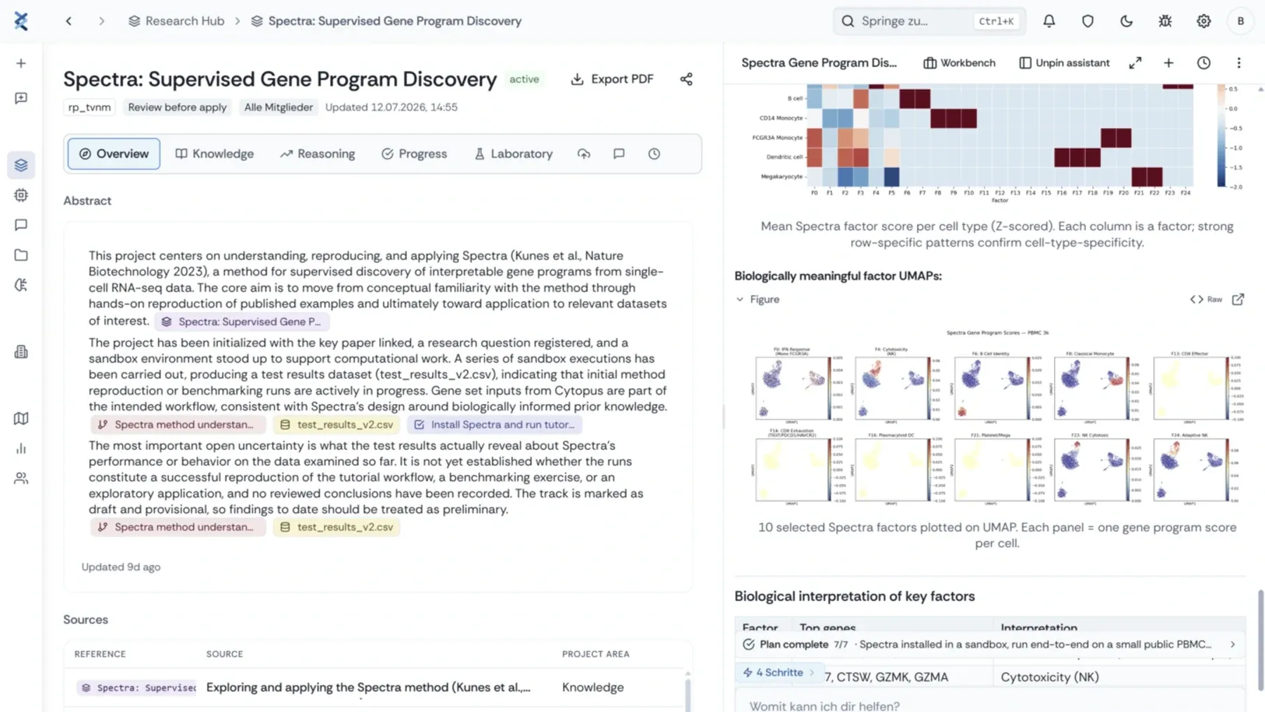Open new chat icon in left sidebar

click(x=21, y=98)
